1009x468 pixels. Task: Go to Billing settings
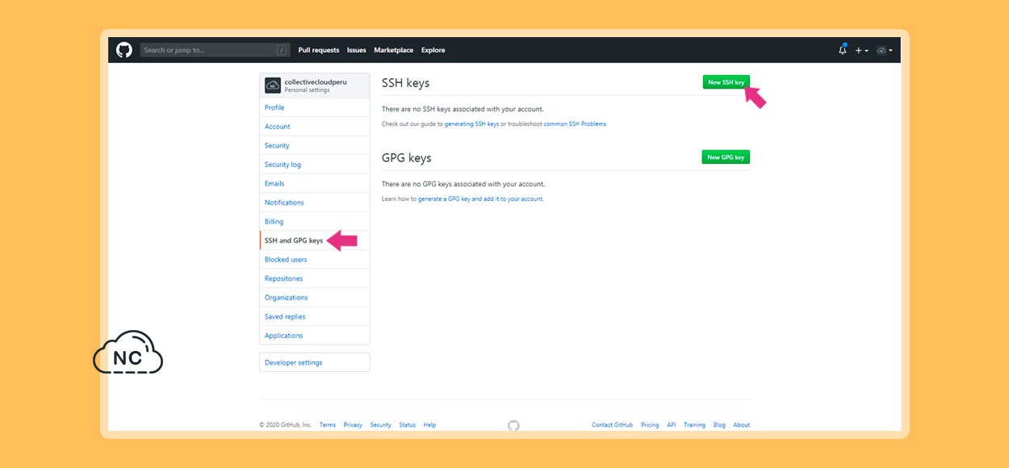(x=315, y=221)
